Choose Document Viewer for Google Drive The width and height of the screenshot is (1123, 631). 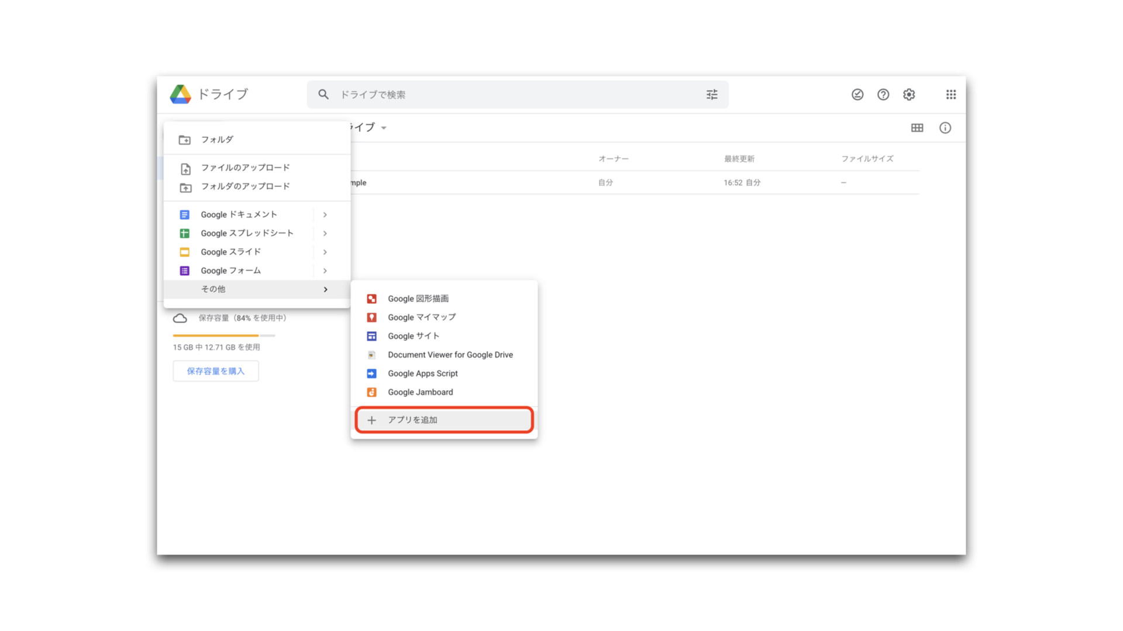point(445,355)
